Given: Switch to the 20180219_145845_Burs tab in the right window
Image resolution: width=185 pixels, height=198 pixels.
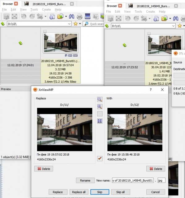Looking at the screenshot, I should coord(153,6).
